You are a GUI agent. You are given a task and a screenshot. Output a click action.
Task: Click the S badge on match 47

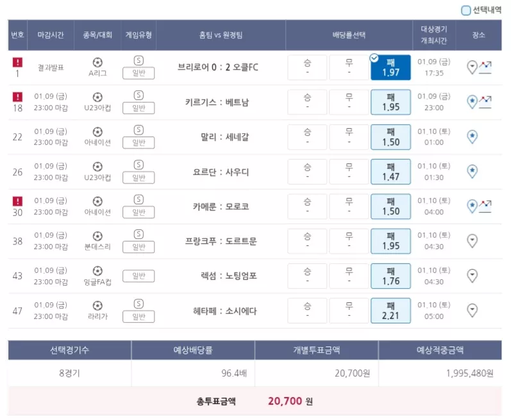(138, 304)
